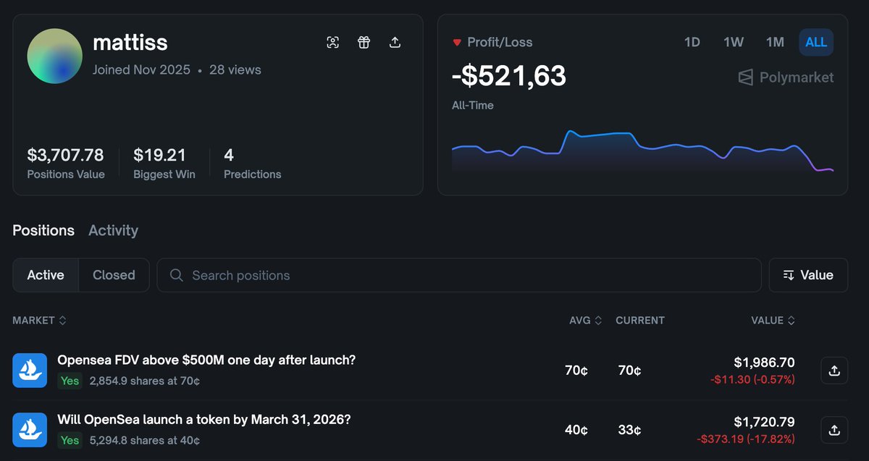Share the OpenSea token launch position
The width and height of the screenshot is (869, 461).
pos(834,430)
